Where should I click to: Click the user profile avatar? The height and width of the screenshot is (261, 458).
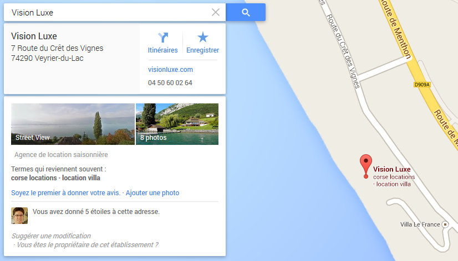pyautogui.click(x=19, y=216)
